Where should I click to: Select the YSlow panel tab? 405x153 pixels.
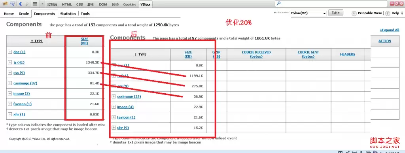(146, 4)
